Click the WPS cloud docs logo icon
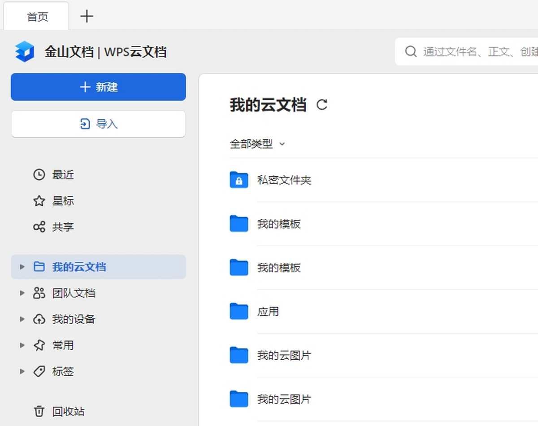The width and height of the screenshot is (538, 426). click(x=24, y=51)
